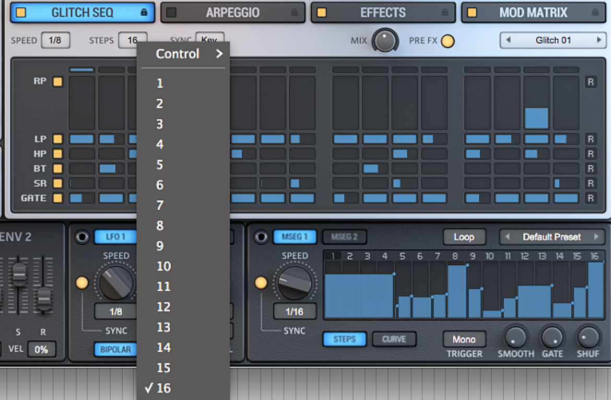The image size is (611, 400).
Task: Select the MSEG 2 tab
Action: (345, 237)
